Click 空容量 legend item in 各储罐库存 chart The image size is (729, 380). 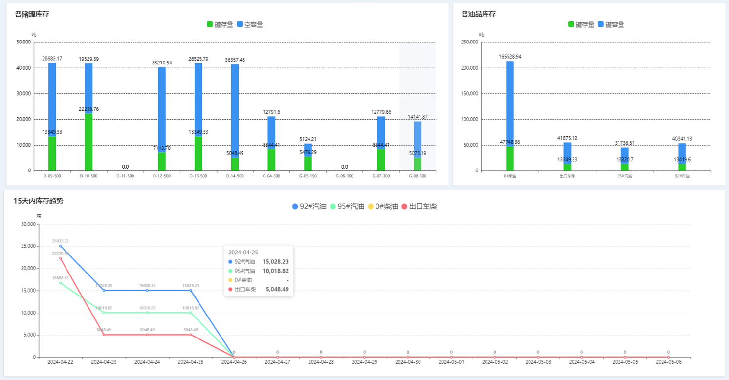pos(249,24)
